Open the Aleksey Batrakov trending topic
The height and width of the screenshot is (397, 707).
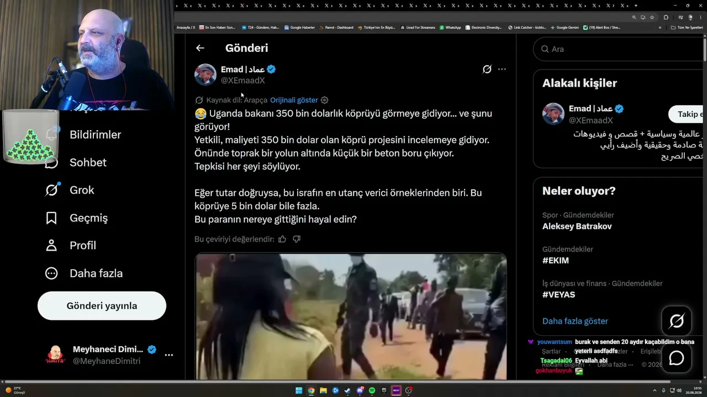[x=577, y=227]
